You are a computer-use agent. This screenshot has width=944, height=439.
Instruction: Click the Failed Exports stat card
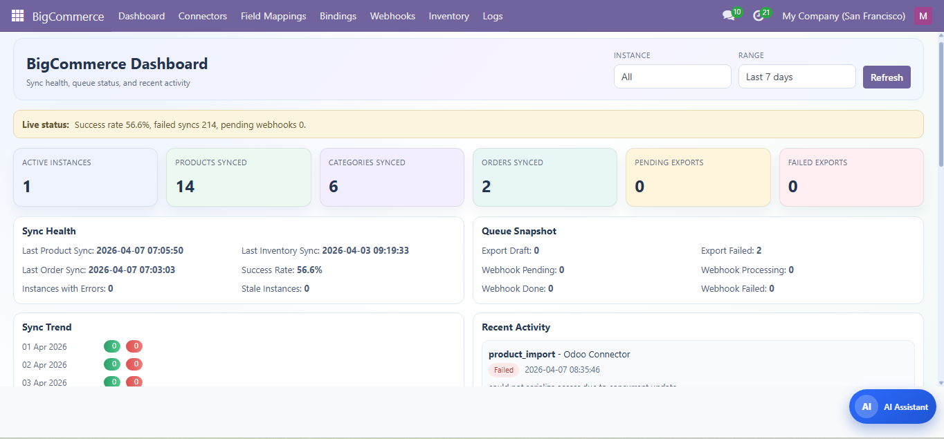click(851, 177)
